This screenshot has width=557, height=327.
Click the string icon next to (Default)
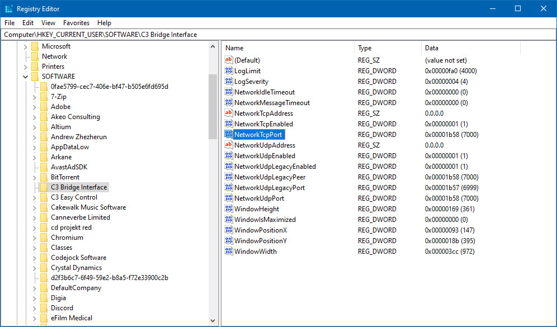point(228,60)
